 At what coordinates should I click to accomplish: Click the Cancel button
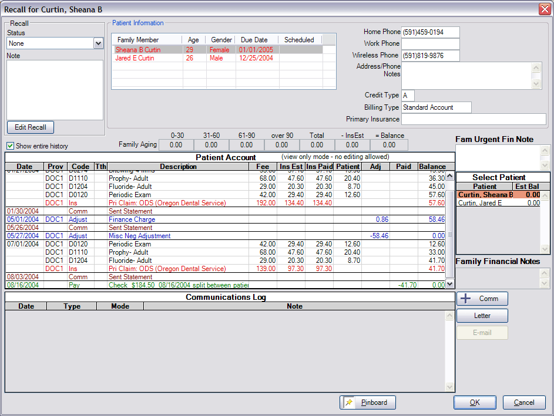[x=523, y=403]
